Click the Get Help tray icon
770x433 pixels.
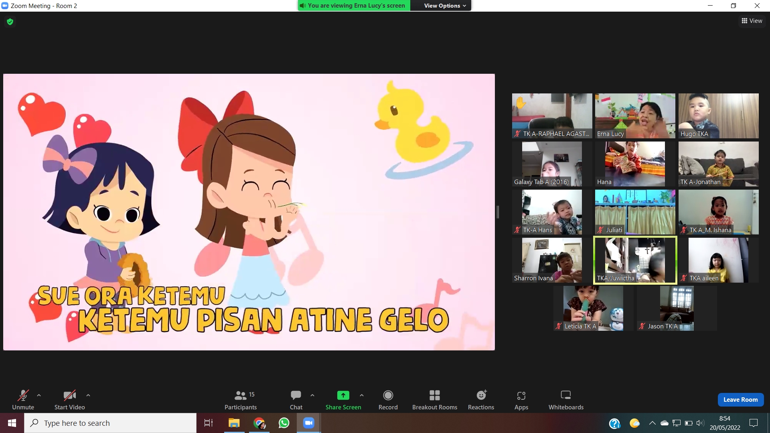pos(614,423)
